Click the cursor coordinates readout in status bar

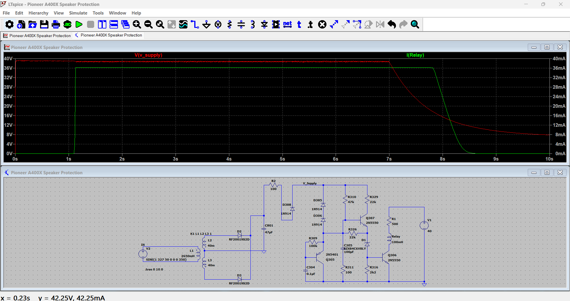point(53,298)
